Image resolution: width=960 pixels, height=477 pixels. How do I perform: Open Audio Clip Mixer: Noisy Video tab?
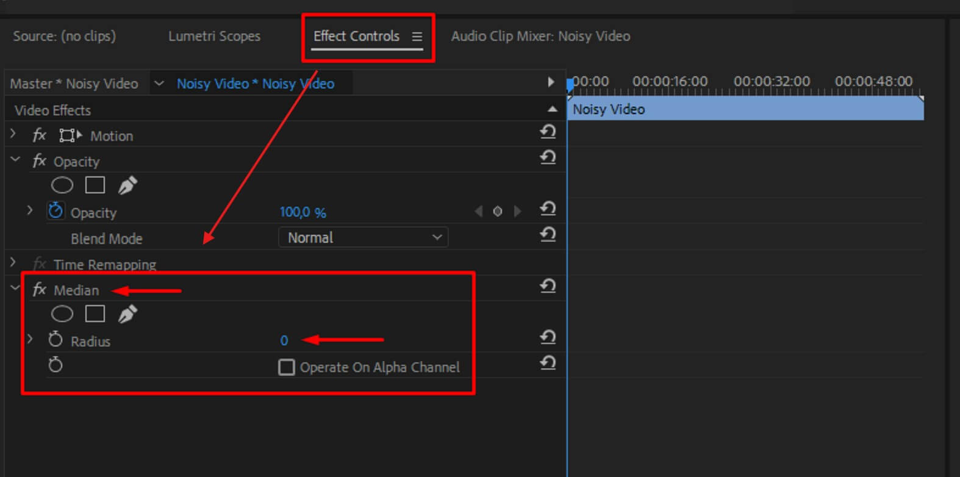pos(540,36)
